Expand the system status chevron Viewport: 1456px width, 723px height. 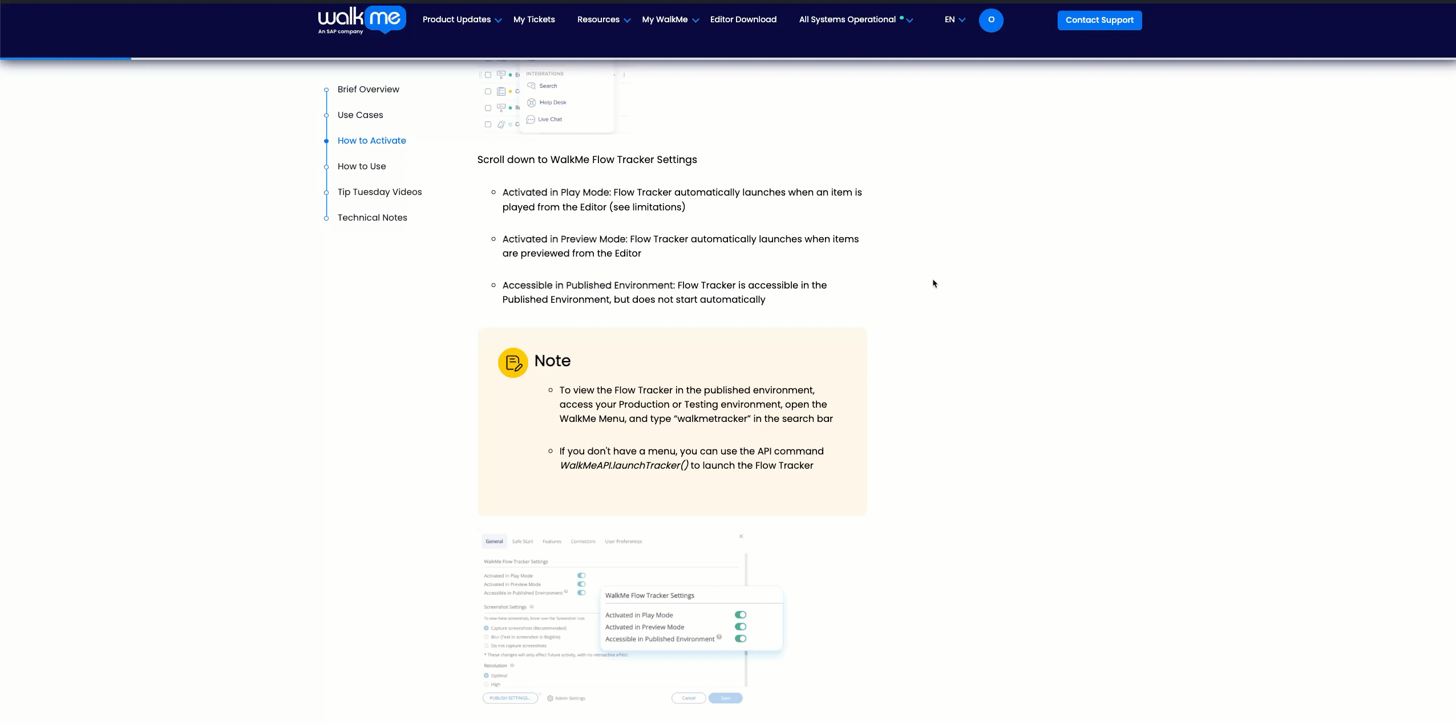click(909, 20)
